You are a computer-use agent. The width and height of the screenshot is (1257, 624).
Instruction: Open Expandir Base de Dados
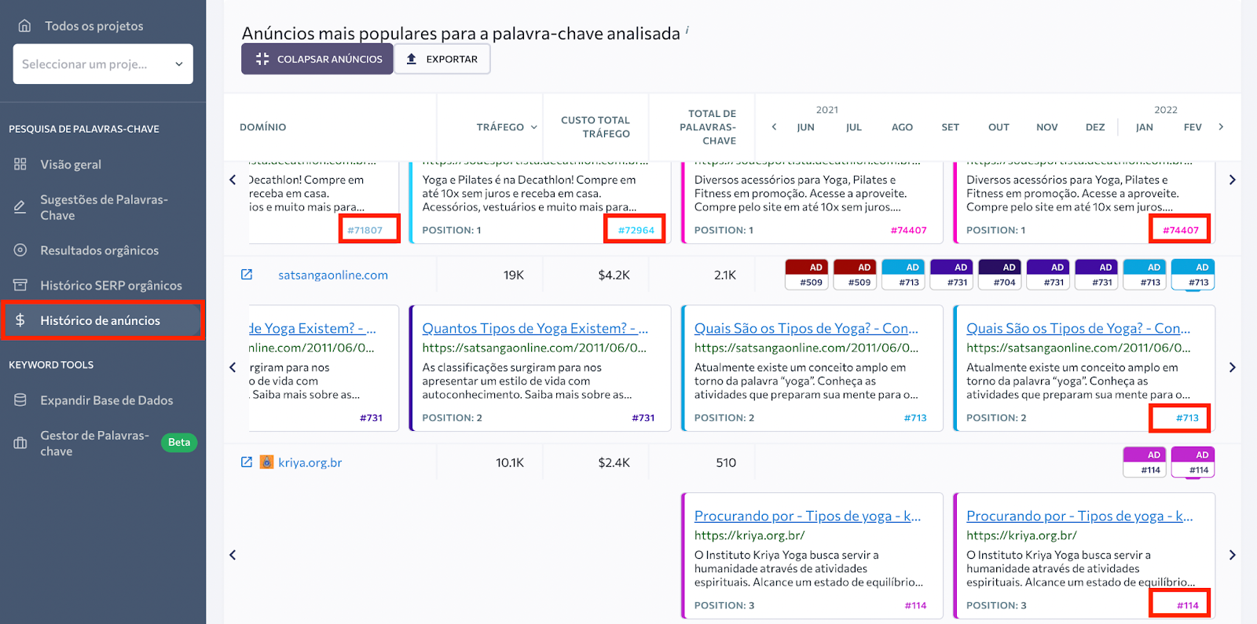tap(106, 400)
